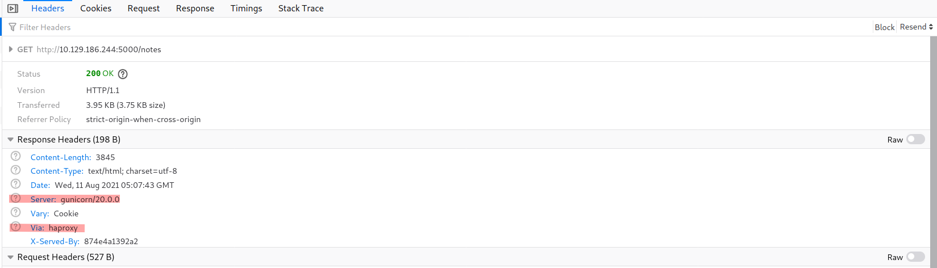Click the help icon beside Content-Length header
This screenshot has height=268, width=937.
tap(16, 156)
